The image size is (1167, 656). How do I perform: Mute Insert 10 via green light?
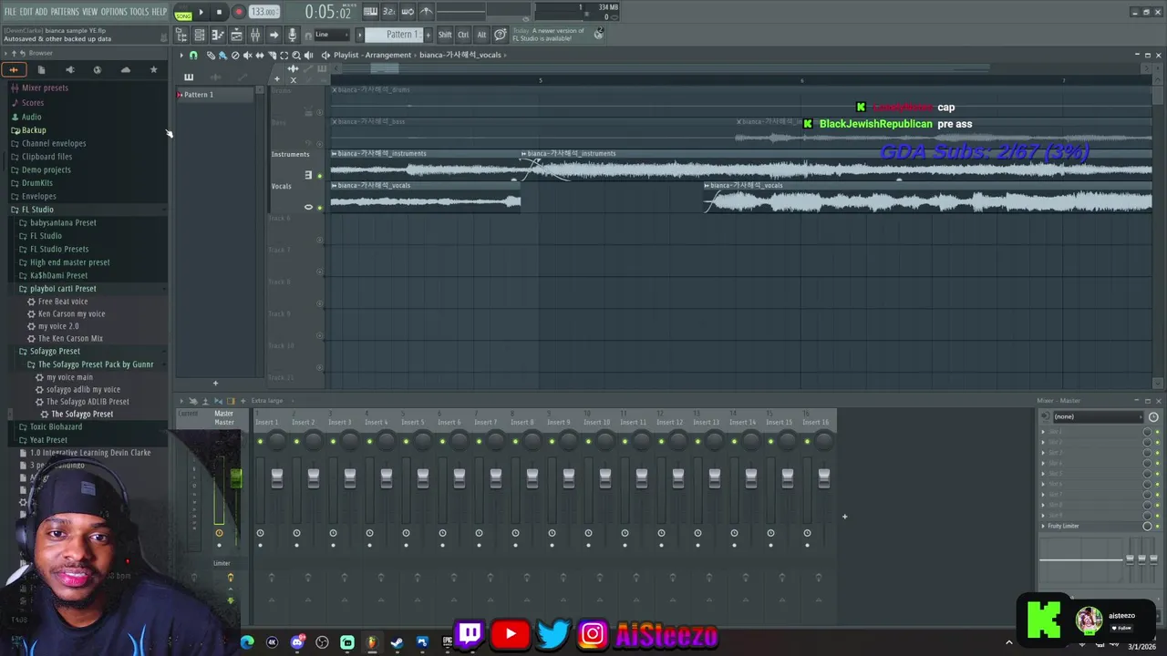(588, 442)
